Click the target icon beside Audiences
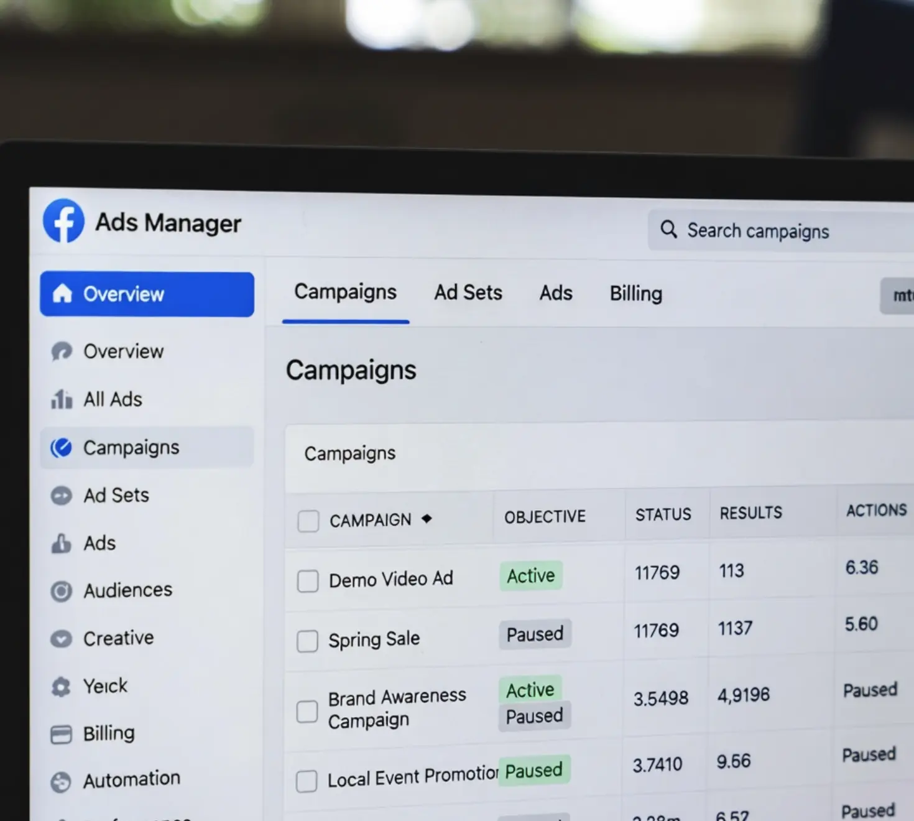914x821 pixels. (61, 591)
